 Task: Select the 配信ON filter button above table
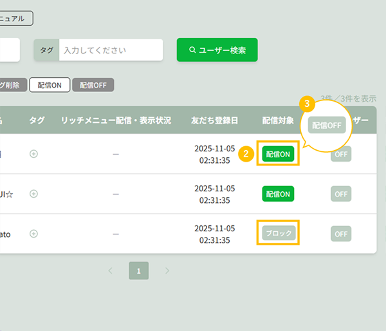[x=50, y=85]
